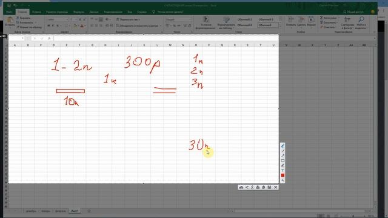Open the Файл tab
This screenshot has width=388, height=218.
coord(10,12)
